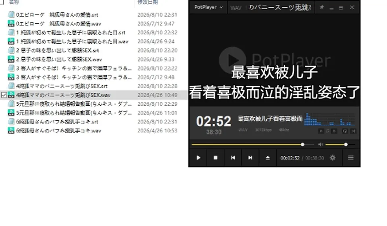Click the date 2026/4/26 9:24 cell
387x226 pixels.
coord(156,42)
